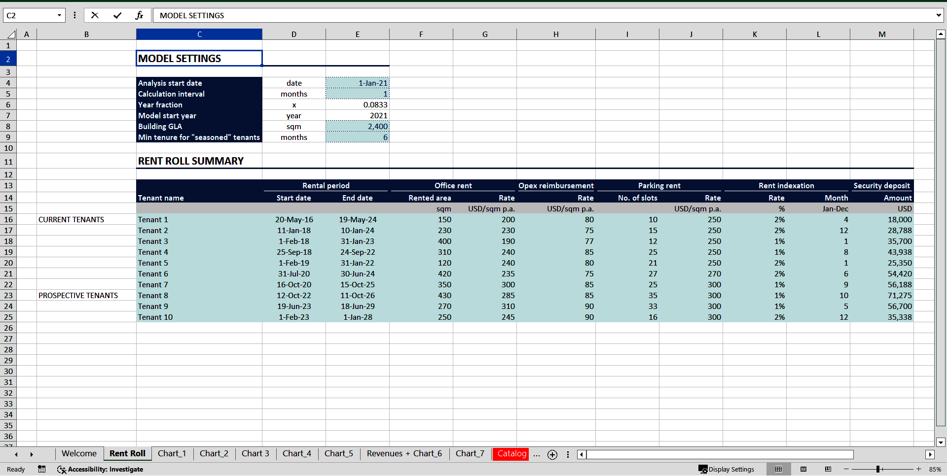Viewport: 947px width, 476px height.
Task: Open the Chart_5 tab
Action: pyautogui.click(x=339, y=453)
